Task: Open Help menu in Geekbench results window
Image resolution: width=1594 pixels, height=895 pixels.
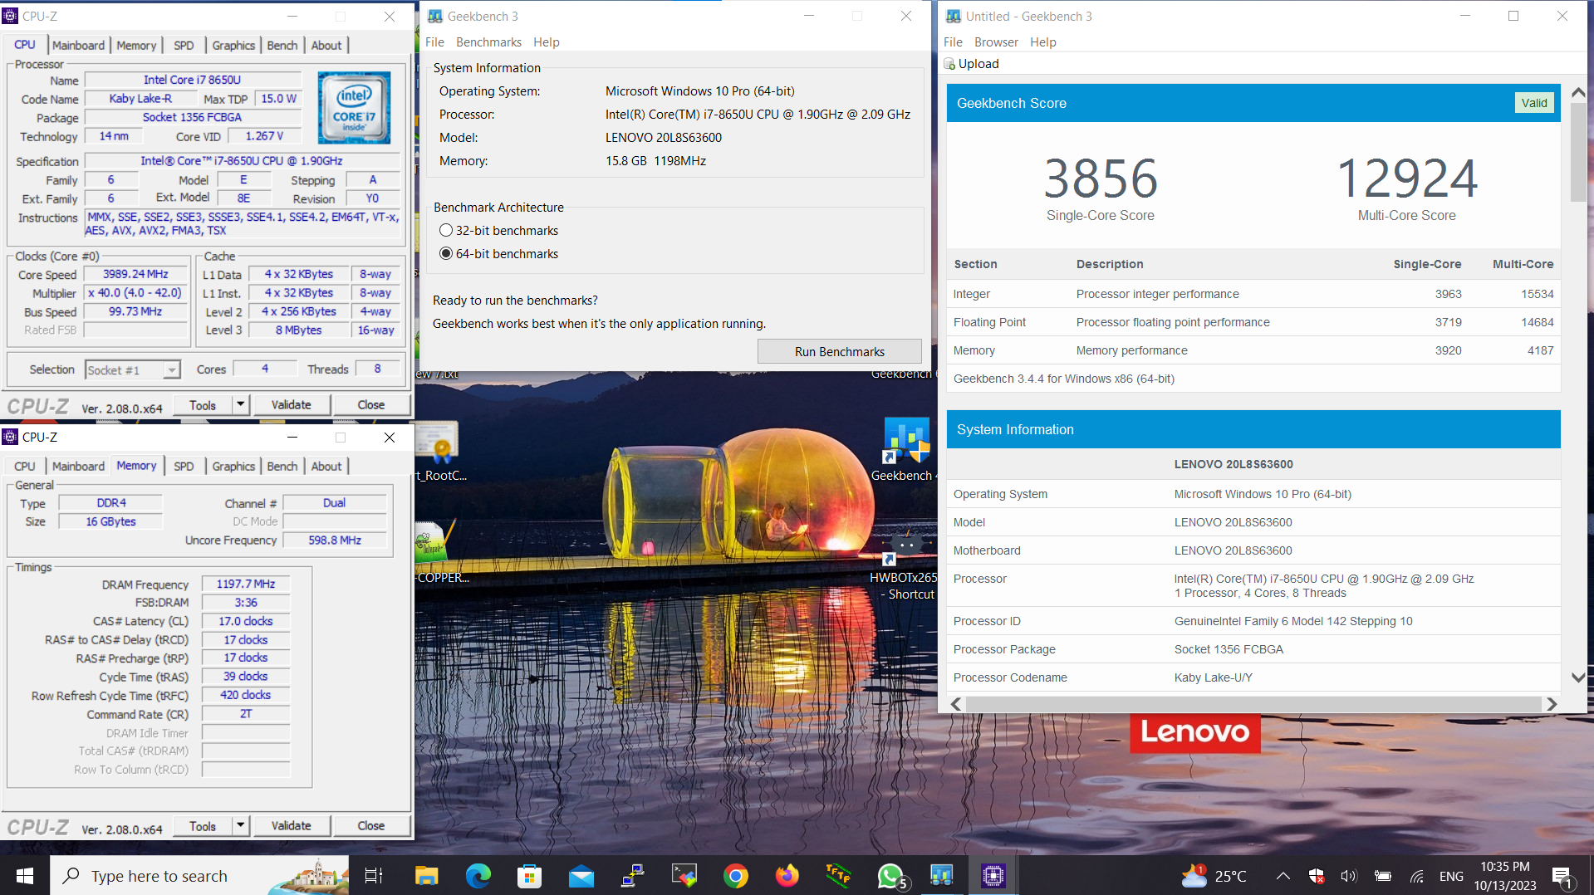Action: (x=1043, y=42)
